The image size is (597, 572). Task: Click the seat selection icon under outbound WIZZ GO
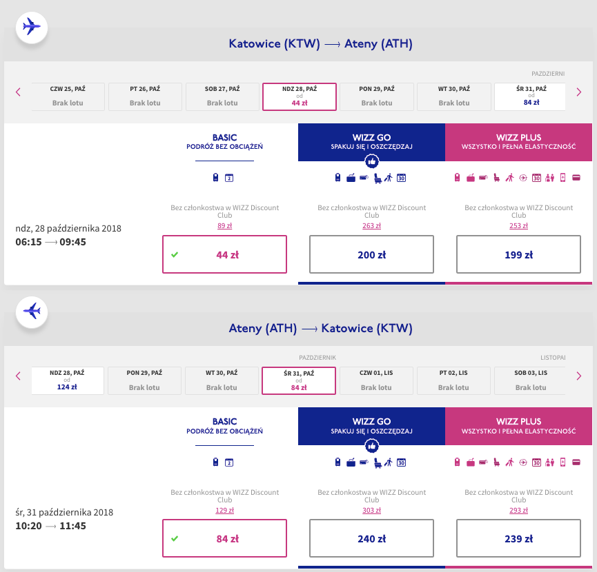[x=378, y=178]
